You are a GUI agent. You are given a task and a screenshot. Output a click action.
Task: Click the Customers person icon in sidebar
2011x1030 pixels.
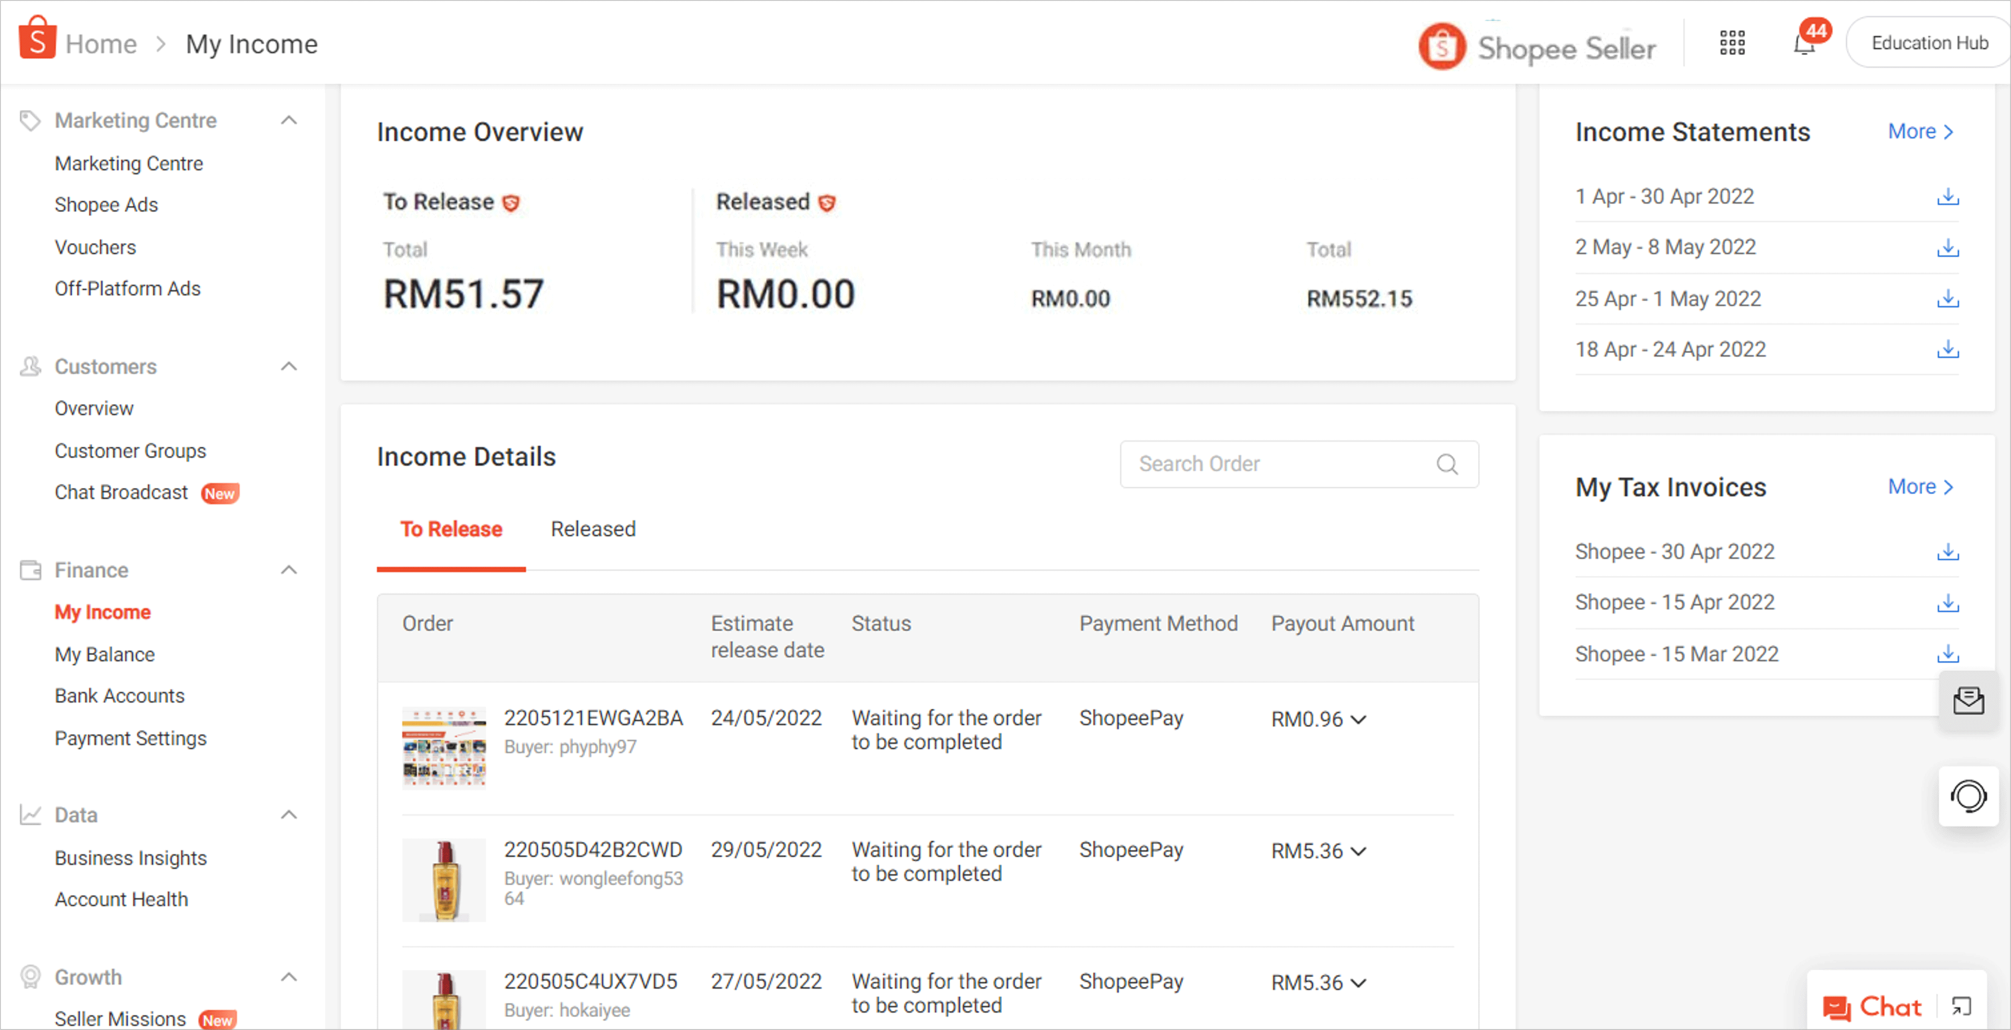(30, 367)
